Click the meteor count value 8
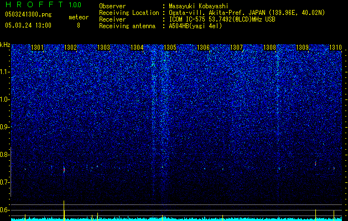The height and width of the screenshot is (221, 348). coord(79,25)
